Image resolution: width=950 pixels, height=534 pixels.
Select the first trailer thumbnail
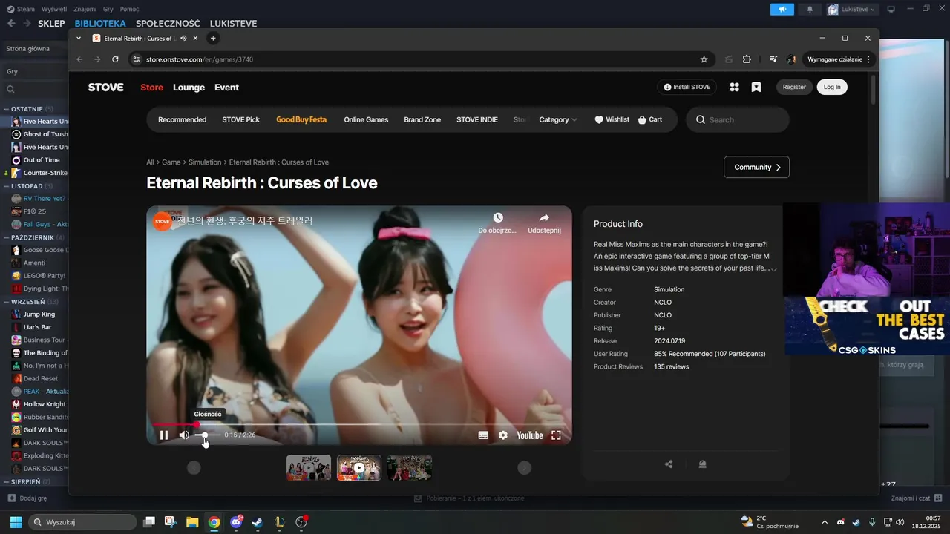[309, 468]
